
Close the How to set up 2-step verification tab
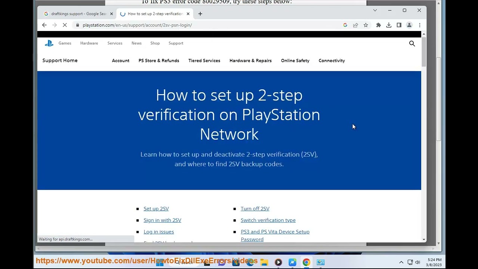pos(188,14)
